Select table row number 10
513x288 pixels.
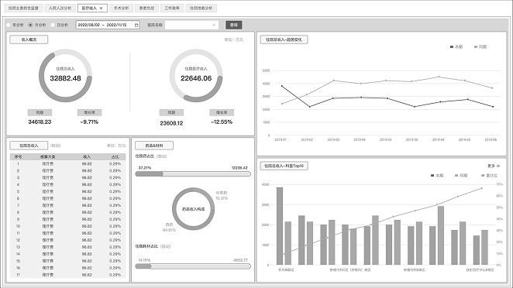point(67,226)
